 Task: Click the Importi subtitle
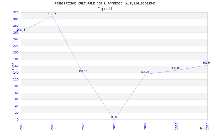point(105,9)
